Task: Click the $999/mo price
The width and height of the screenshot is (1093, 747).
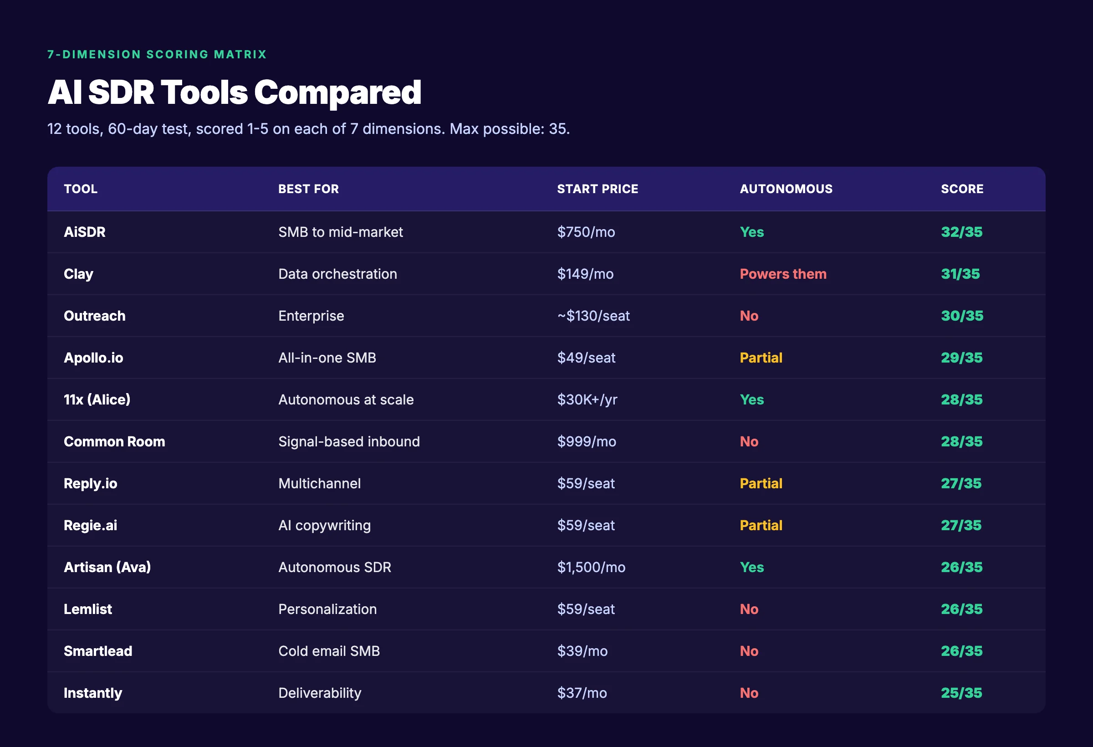Action: 587,442
